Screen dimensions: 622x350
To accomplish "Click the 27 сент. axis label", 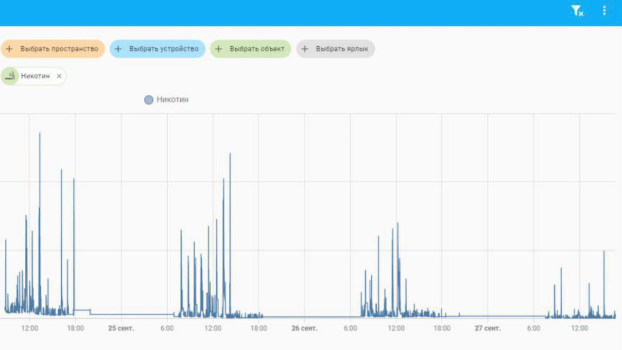I will (x=487, y=329).
